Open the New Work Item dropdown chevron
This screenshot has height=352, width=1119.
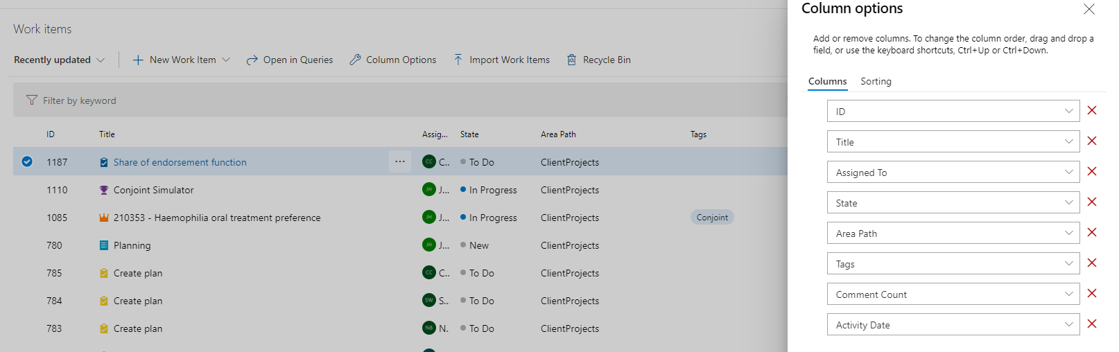pos(226,60)
